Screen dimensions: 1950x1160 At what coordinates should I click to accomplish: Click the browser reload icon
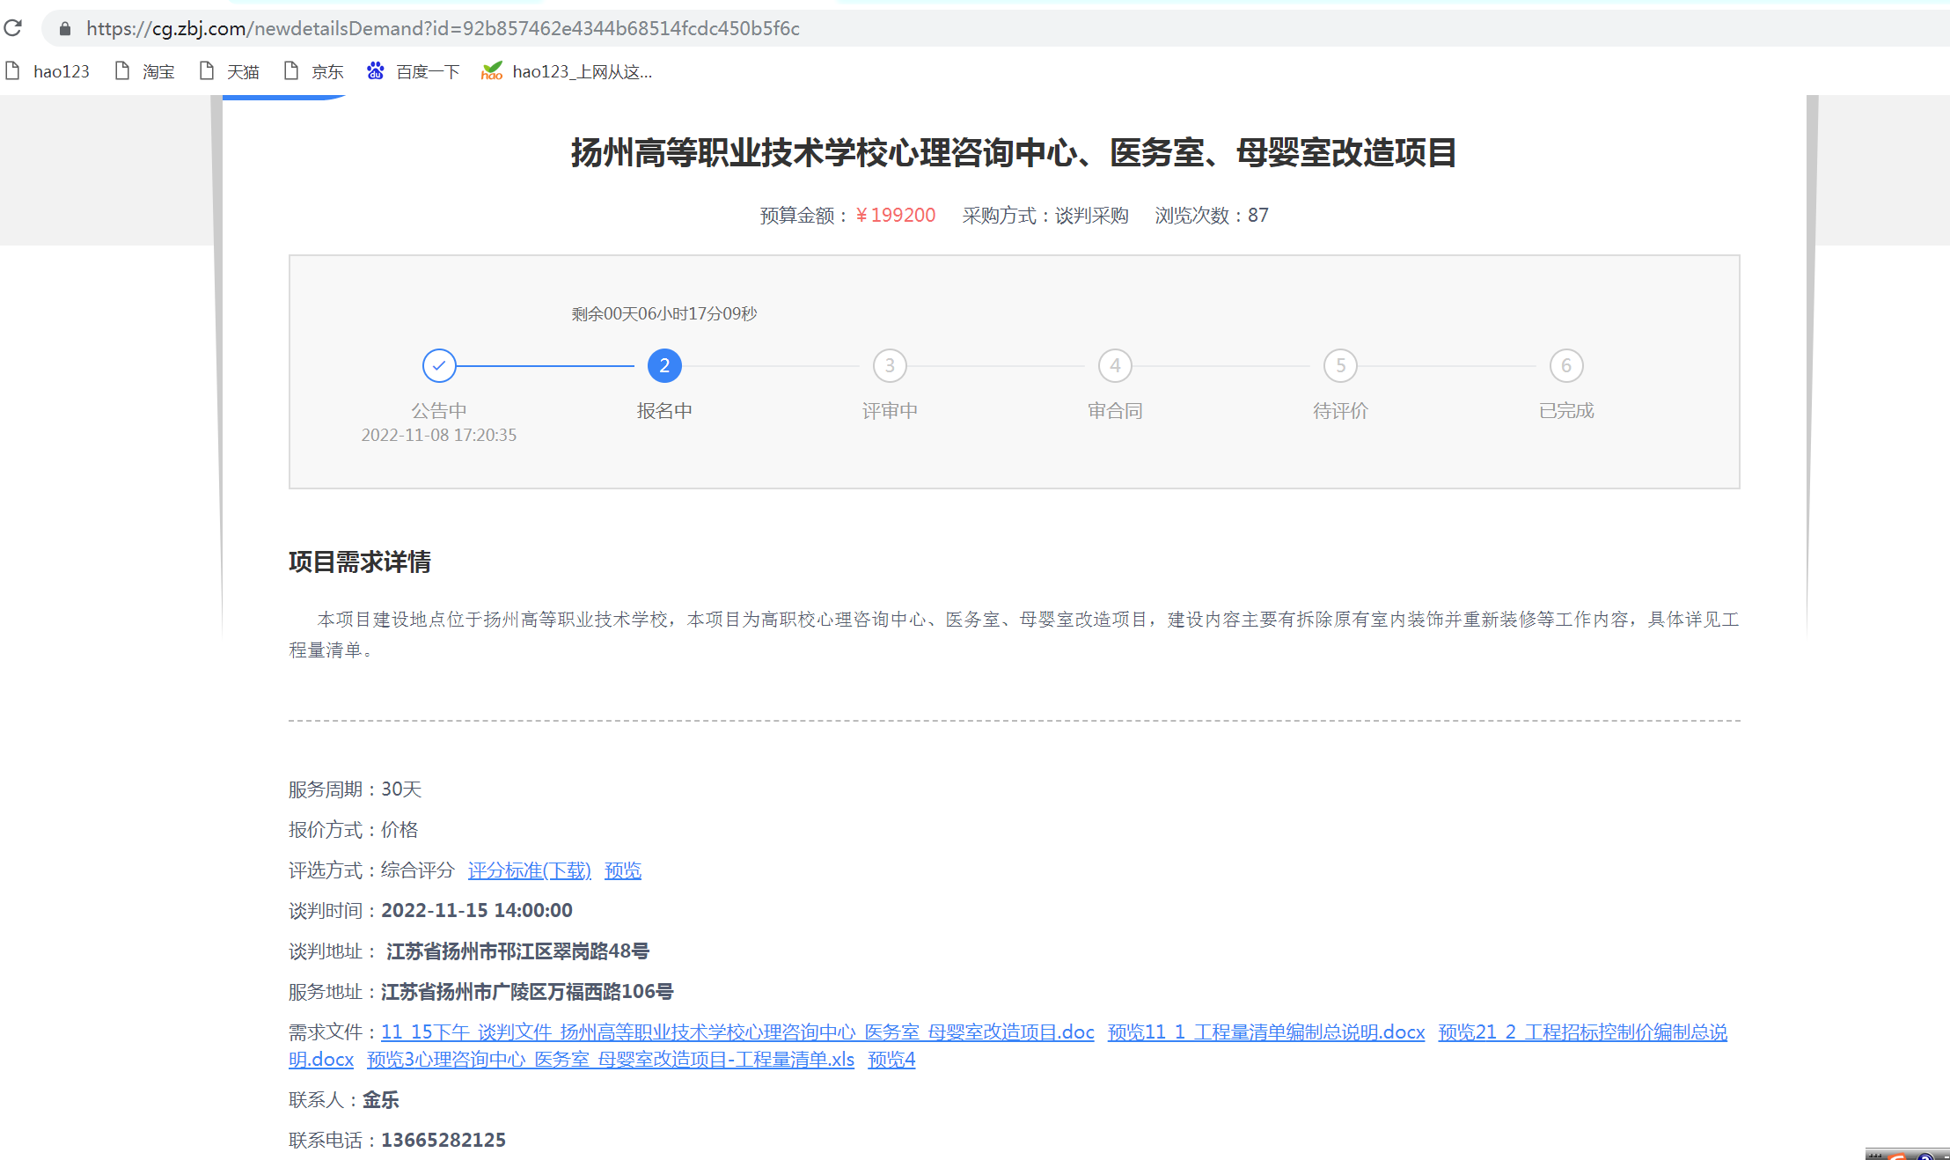coord(13,28)
